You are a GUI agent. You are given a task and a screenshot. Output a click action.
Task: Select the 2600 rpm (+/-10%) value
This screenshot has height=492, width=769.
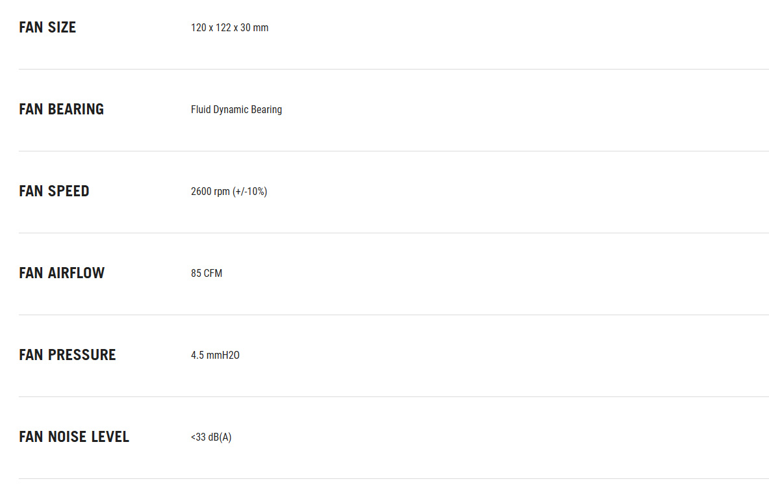coord(229,192)
